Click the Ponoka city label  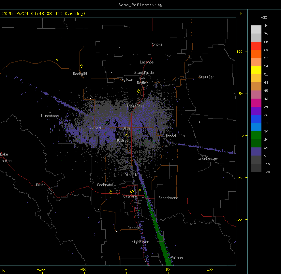(156, 44)
